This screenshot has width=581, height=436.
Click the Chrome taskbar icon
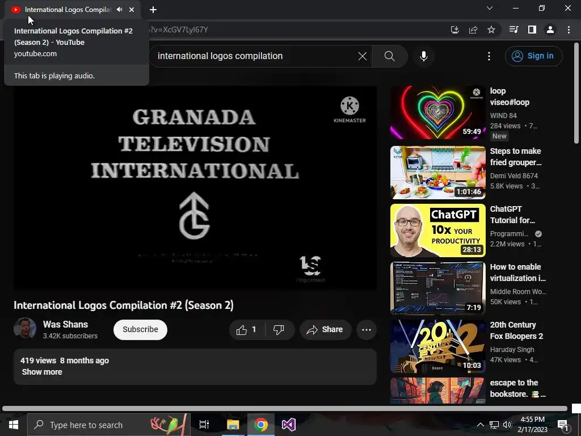[261, 425]
